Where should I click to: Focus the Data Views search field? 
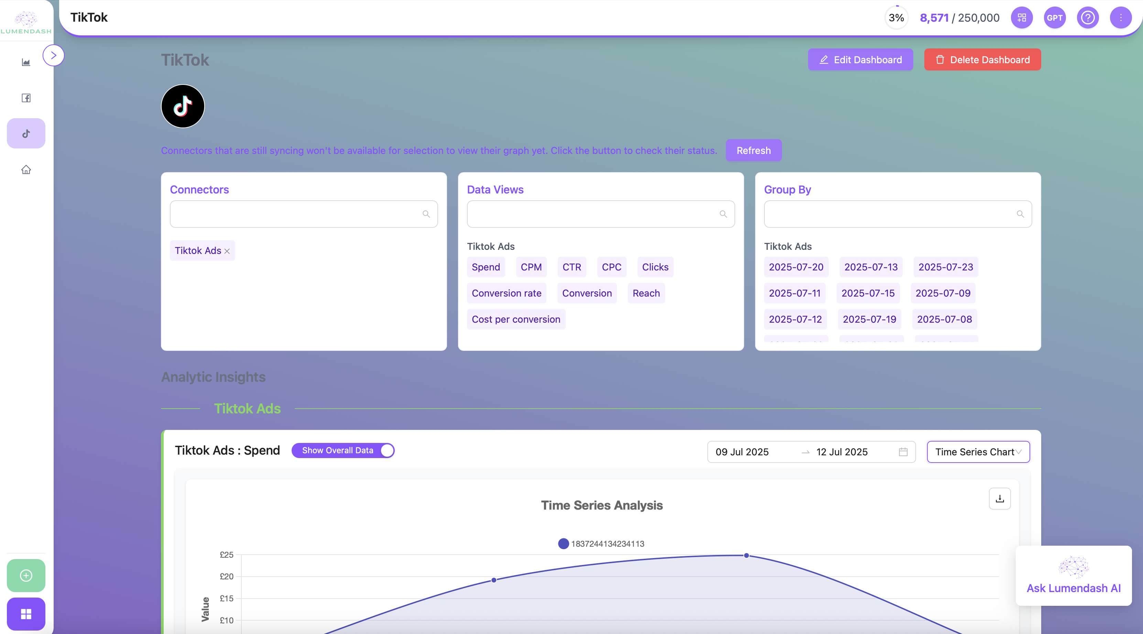coord(601,214)
